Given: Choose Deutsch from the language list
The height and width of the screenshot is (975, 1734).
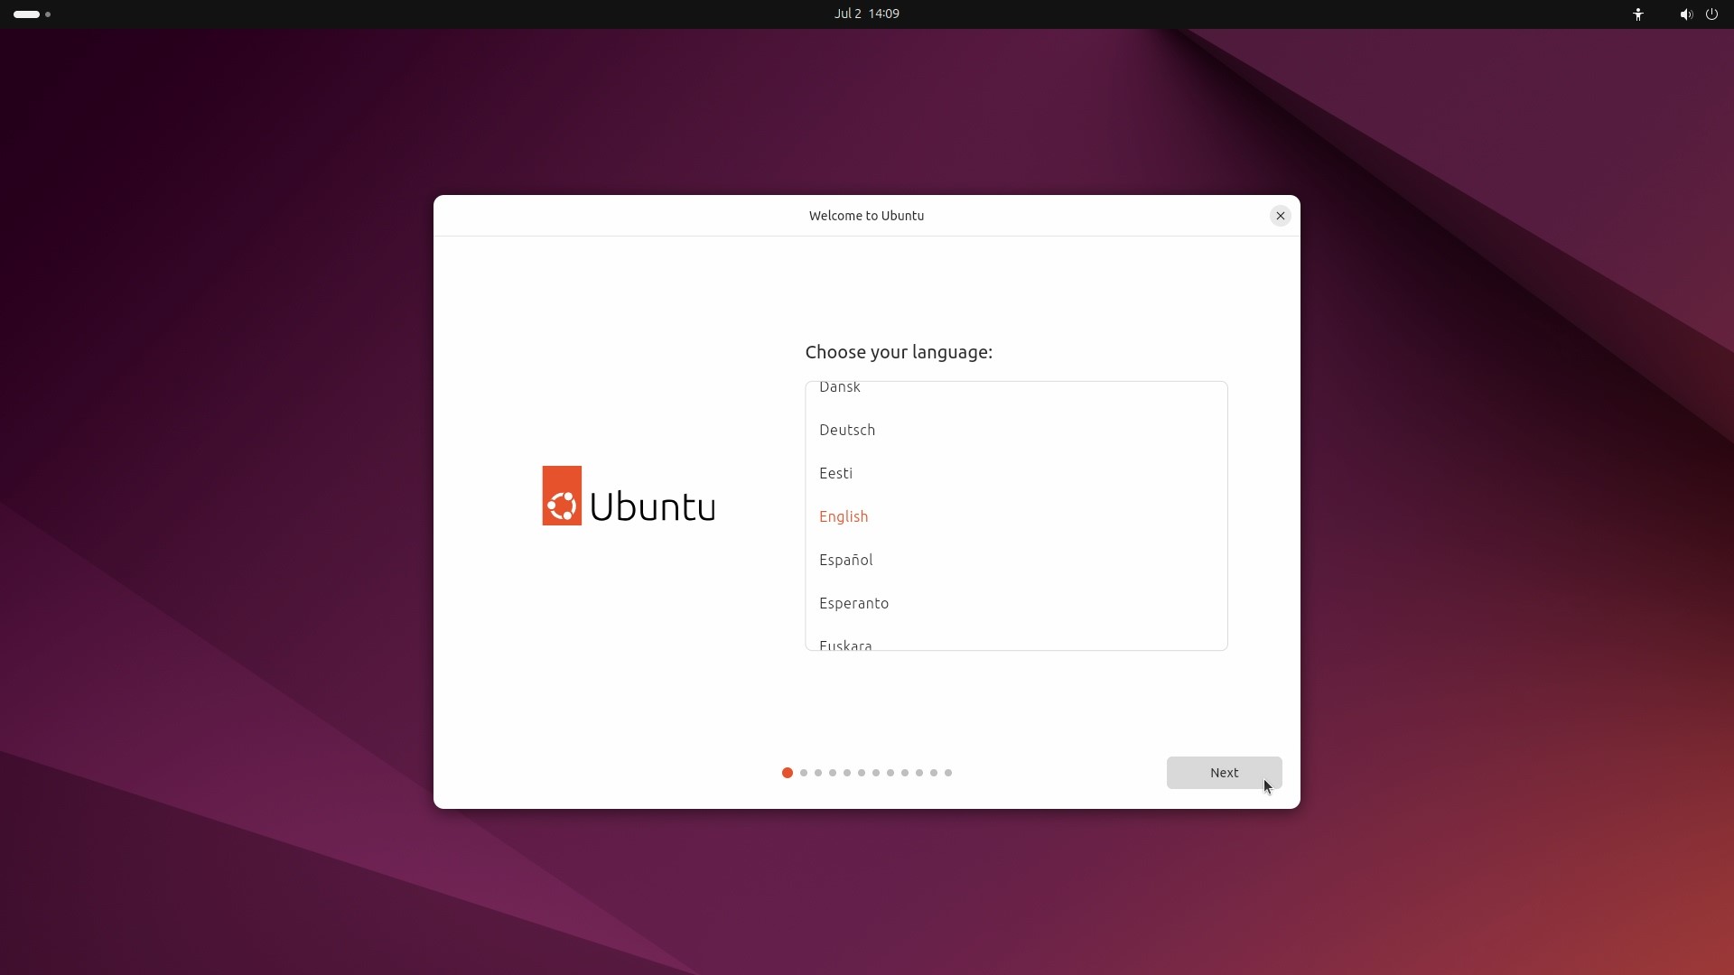Looking at the screenshot, I should [x=846, y=430].
